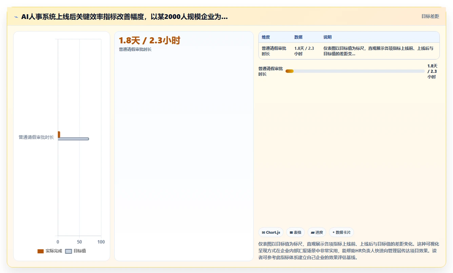Image resolution: width=453 pixels, height=273 pixels.
Task: Click the orange 实际完成 legend swatch
Action: (x=40, y=251)
